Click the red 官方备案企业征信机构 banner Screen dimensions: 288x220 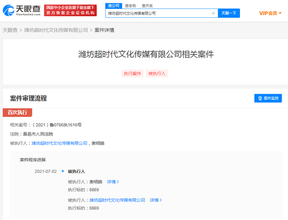coord(70,10)
